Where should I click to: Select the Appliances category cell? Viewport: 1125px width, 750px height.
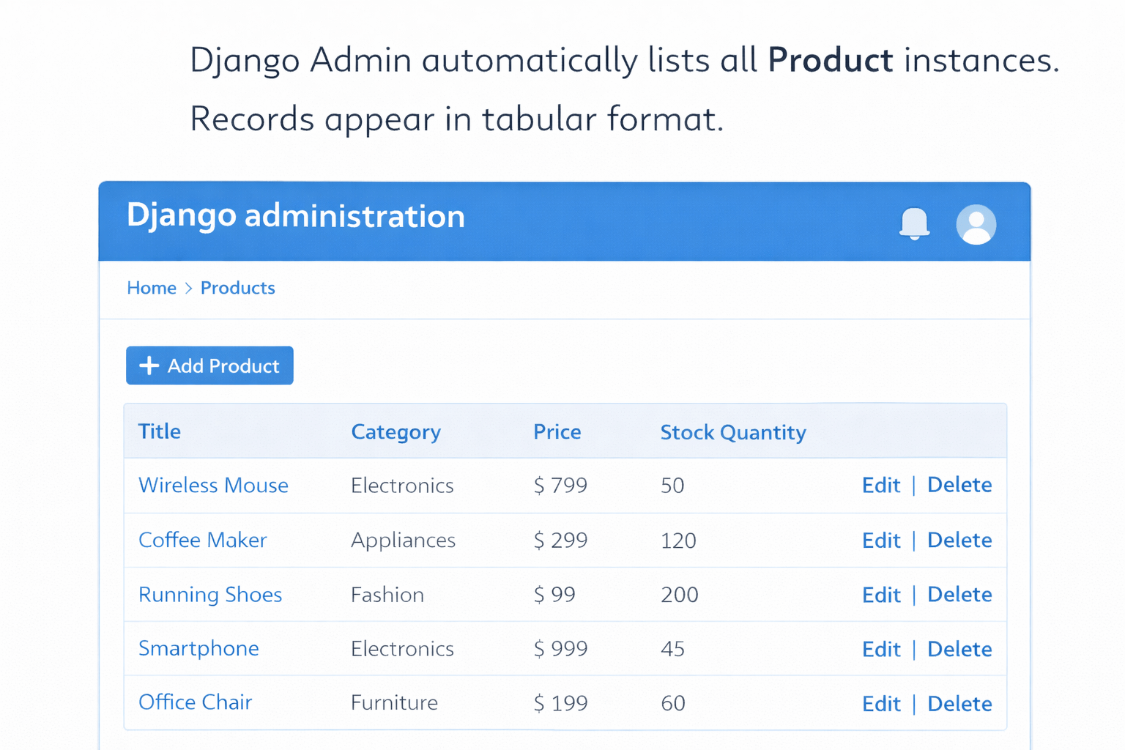[x=403, y=541]
